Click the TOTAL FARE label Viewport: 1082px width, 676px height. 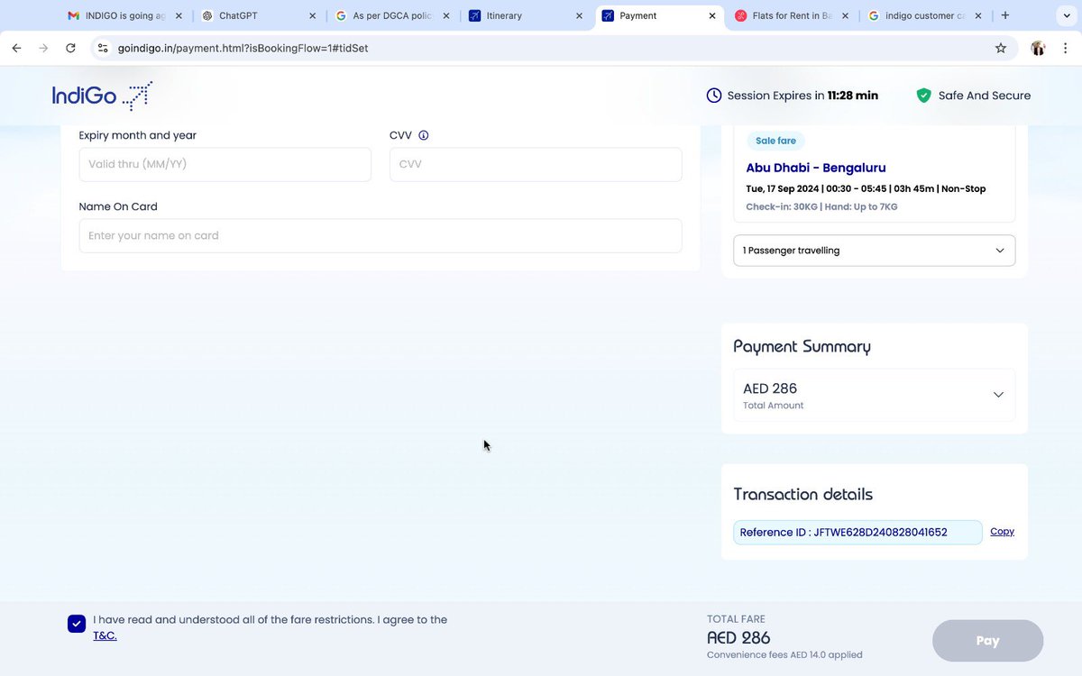(736, 619)
